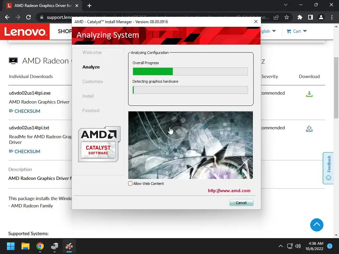Screen dimensions: 339x254
Task: Show hidden system tray icons
Action: [x=281, y=246]
